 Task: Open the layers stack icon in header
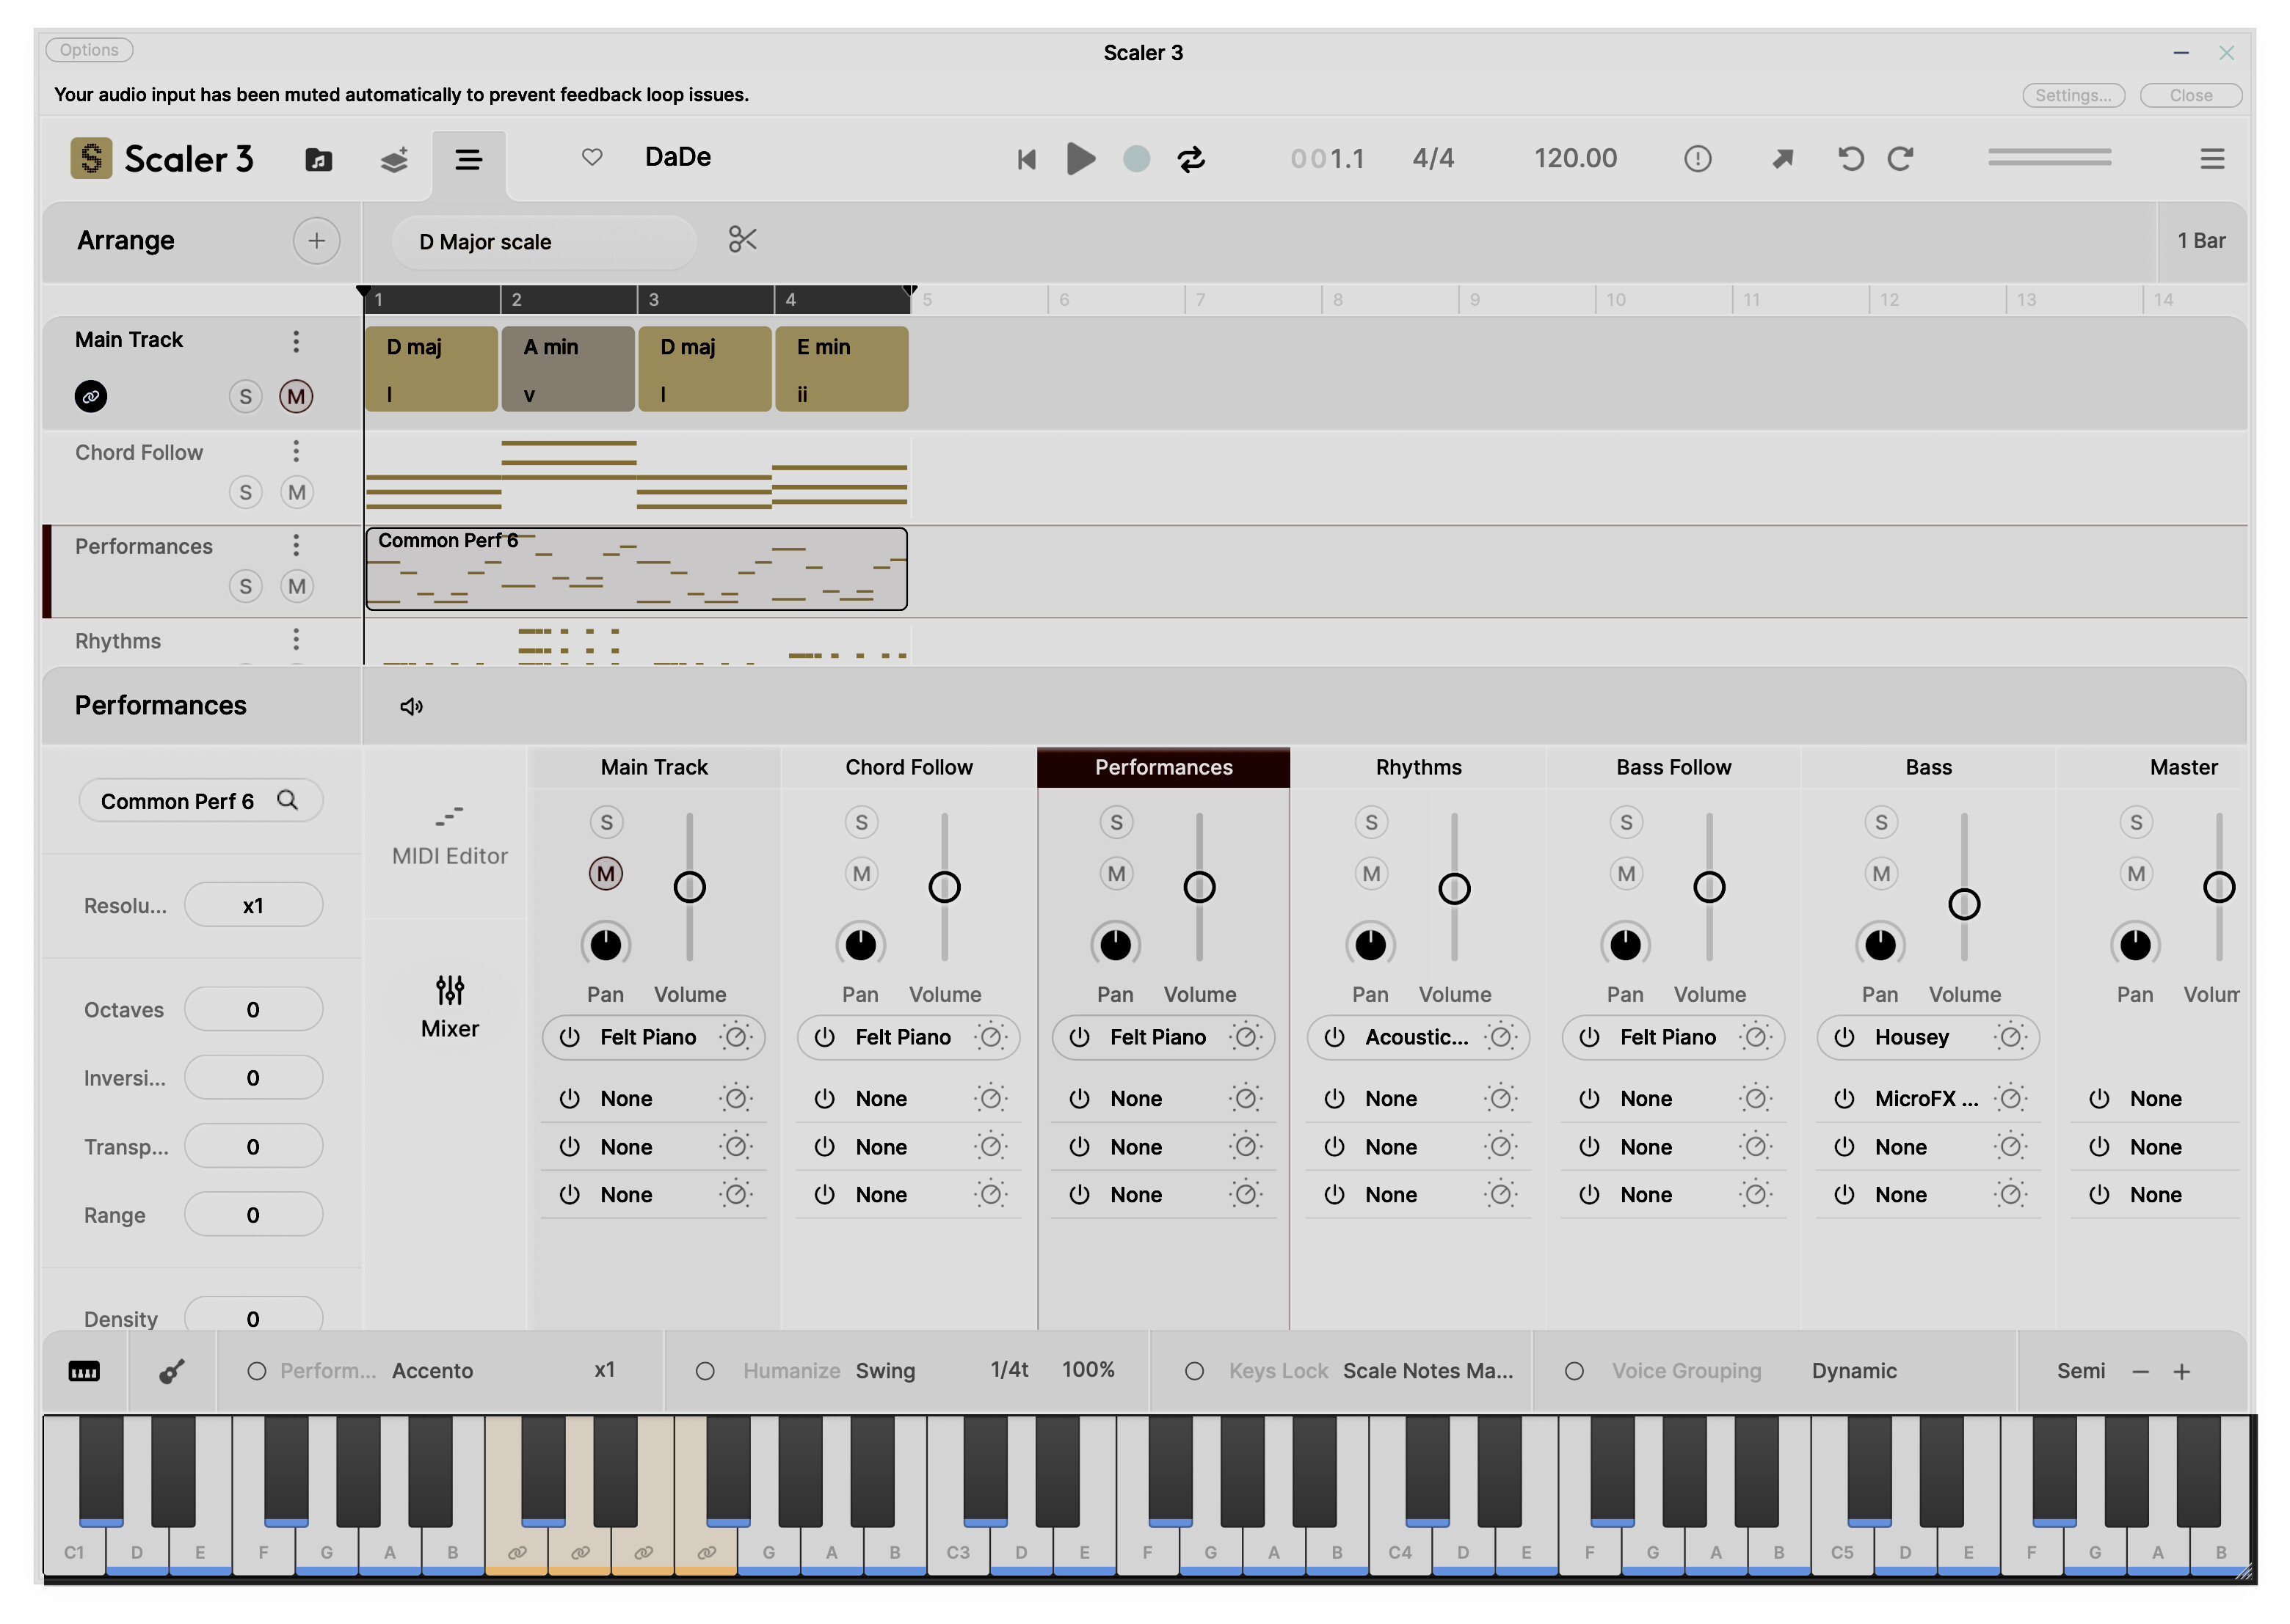394,160
